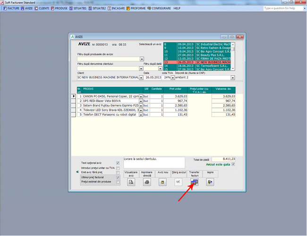Enable Emit aviz fara pret checkbox

point(118,172)
